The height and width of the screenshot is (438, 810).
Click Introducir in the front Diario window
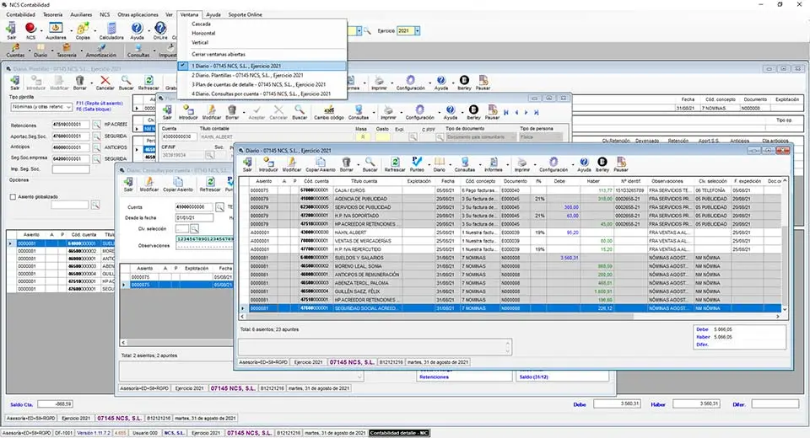pos(268,164)
